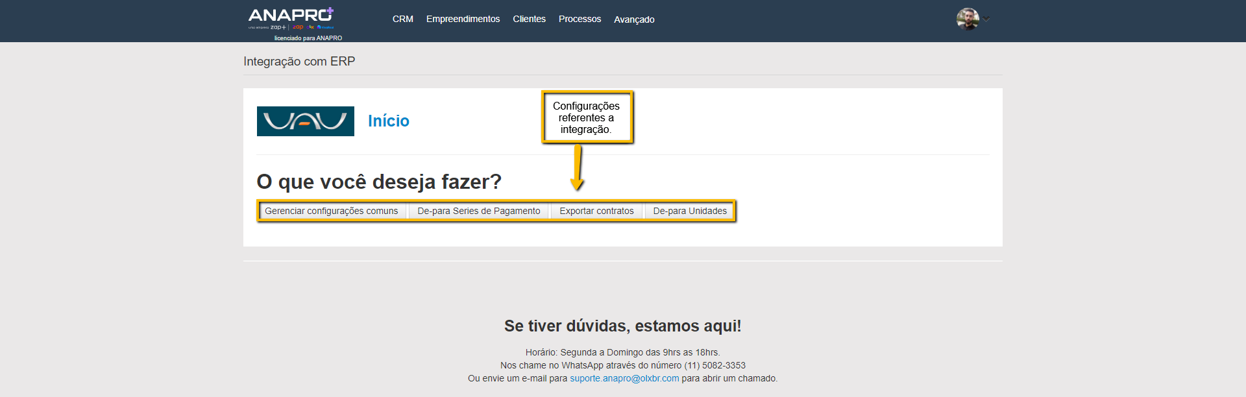Click the user profile avatar photo
This screenshot has height=397, width=1246.
[967, 19]
